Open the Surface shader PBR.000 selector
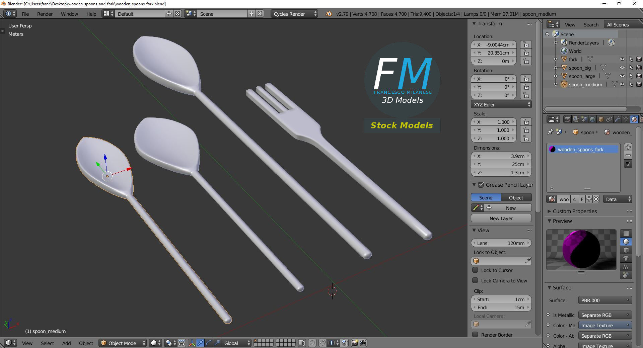This screenshot has height=348, width=643. tap(605, 300)
